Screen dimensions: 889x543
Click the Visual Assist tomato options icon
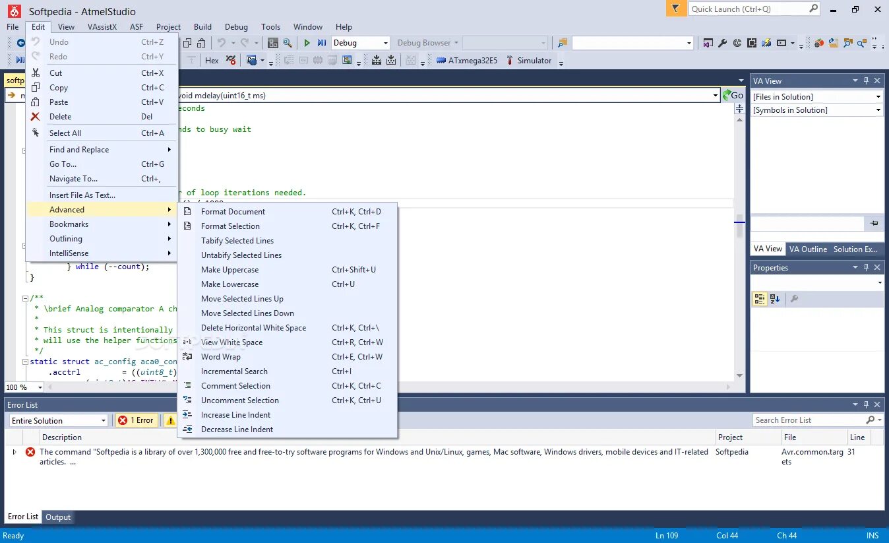coord(818,43)
